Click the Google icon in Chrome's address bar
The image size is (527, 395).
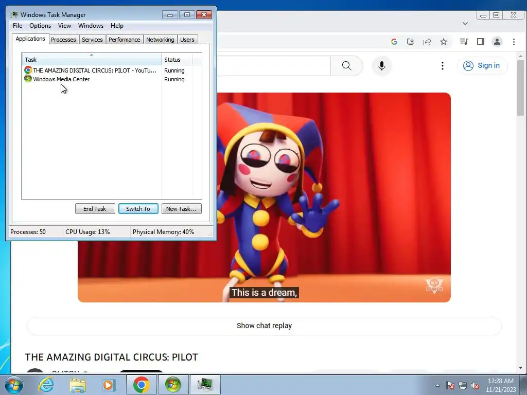(x=394, y=42)
